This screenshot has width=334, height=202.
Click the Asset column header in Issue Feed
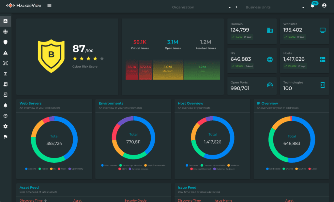coord(289,200)
